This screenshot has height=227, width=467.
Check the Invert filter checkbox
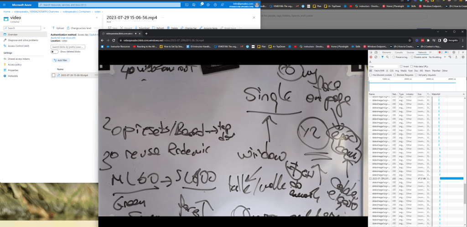click(401, 67)
